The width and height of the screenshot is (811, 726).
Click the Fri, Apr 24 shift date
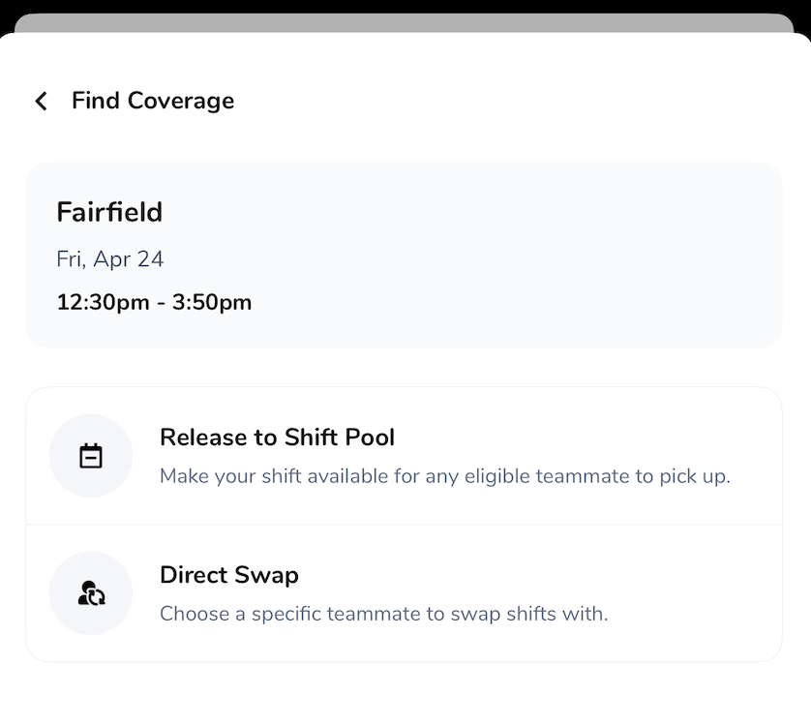(110, 259)
